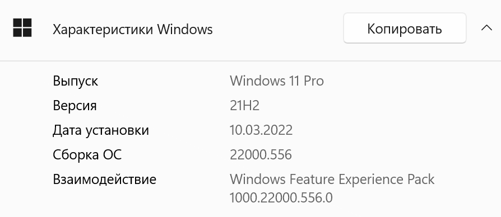
Task: Click the divider line below the header
Action: coord(250,60)
